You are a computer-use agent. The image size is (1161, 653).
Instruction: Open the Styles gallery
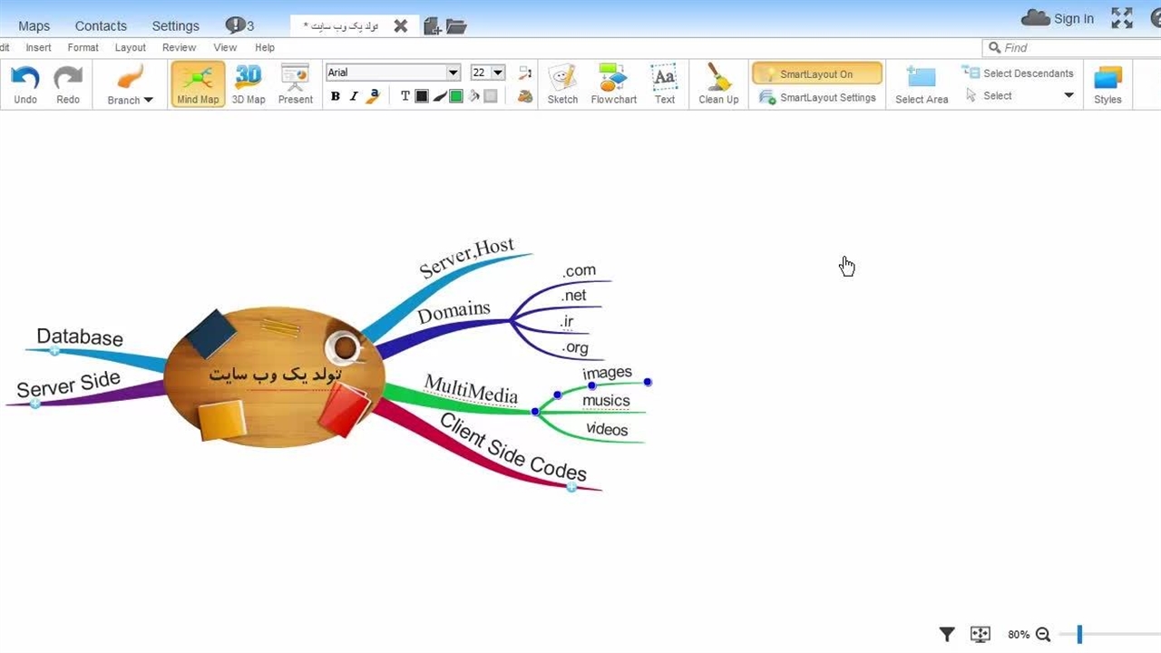pyautogui.click(x=1107, y=85)
